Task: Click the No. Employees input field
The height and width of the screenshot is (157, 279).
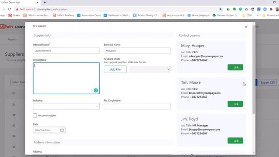Action: click(x=137, y=106)
